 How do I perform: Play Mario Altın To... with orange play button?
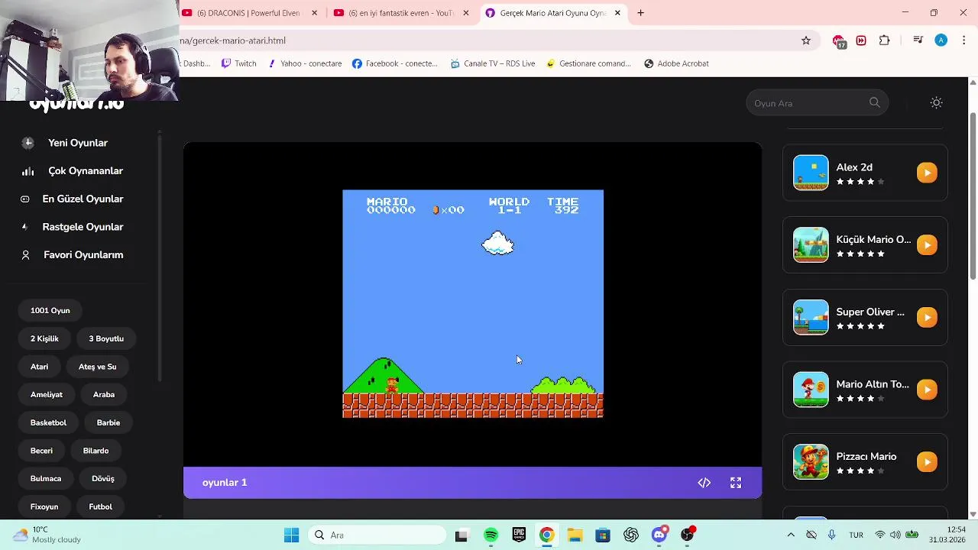(927, 390)
